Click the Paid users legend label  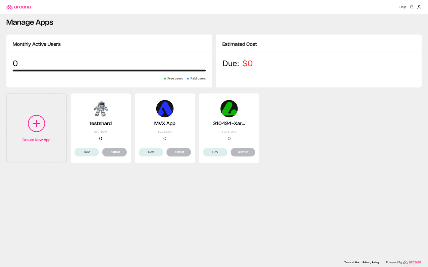coord(198,78)
